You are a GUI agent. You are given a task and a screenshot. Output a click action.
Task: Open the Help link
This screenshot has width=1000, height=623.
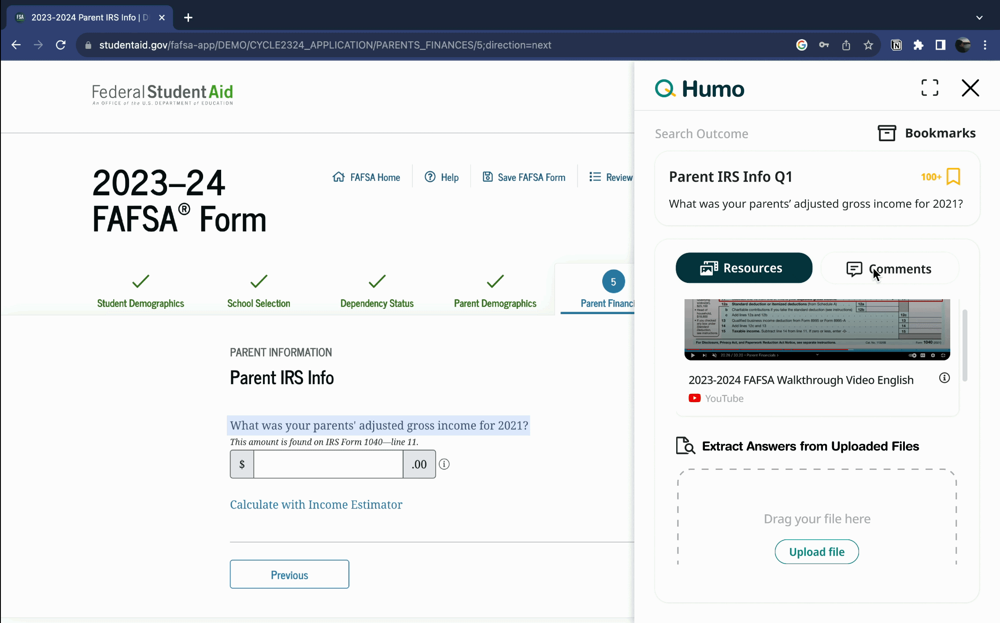441,177
